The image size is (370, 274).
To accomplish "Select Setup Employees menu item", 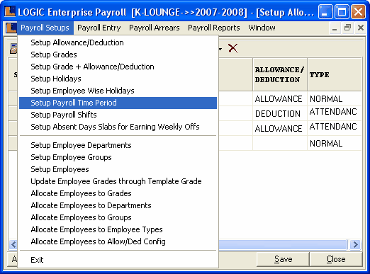I will [x=118, y=169].
